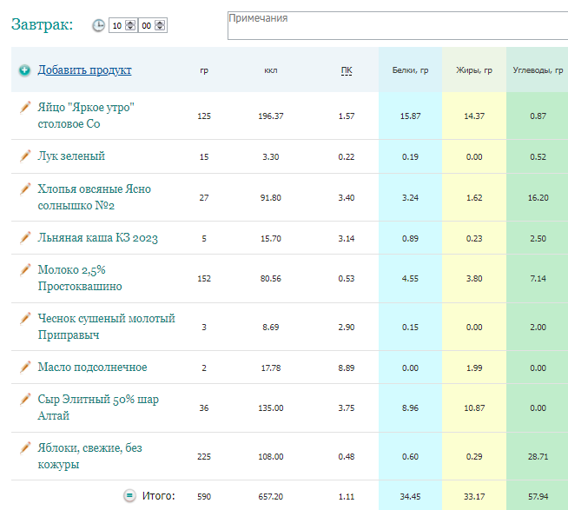This screenshot has width=568, height=510.
Task: Click pencil icon for Сыр Элитный 50%
Action: 25,399
